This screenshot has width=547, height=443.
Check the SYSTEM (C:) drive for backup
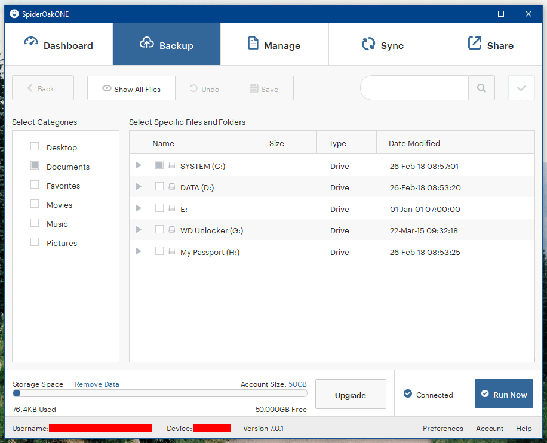[x=158, y=165]
